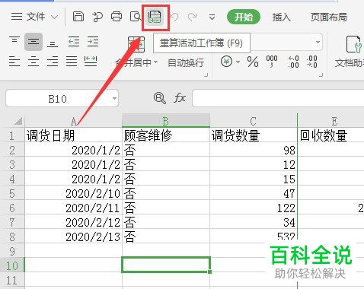Open the number format dropdown

point(318,42)
